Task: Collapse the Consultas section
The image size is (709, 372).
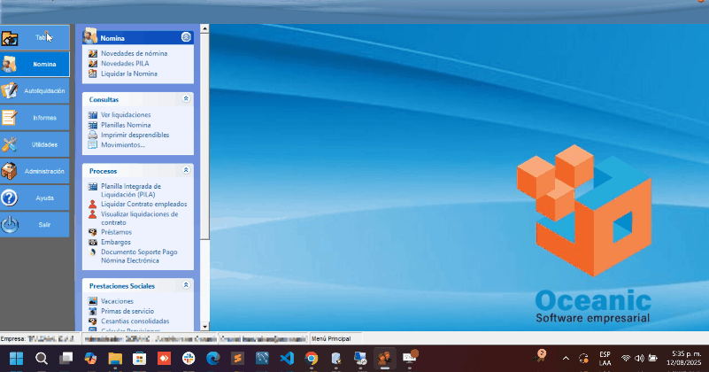Action: point(186,99)
